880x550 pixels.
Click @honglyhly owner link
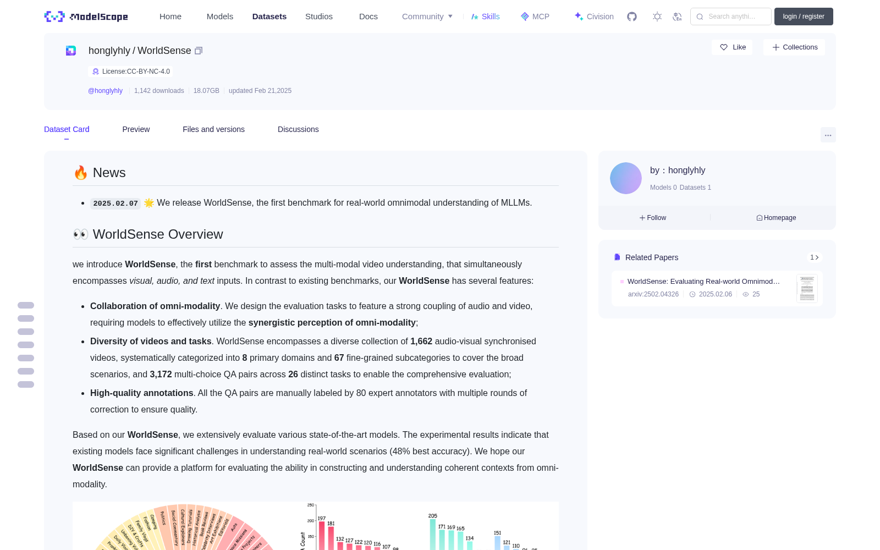(x=105, y=91)
